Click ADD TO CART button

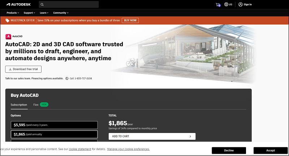click(152, 136)
